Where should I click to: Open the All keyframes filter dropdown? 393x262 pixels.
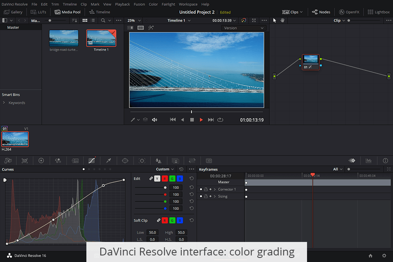(x=338, y=169)
